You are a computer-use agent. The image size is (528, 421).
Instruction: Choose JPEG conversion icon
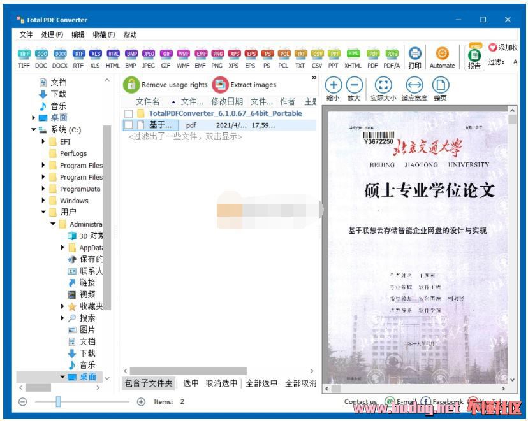(149, 59)
